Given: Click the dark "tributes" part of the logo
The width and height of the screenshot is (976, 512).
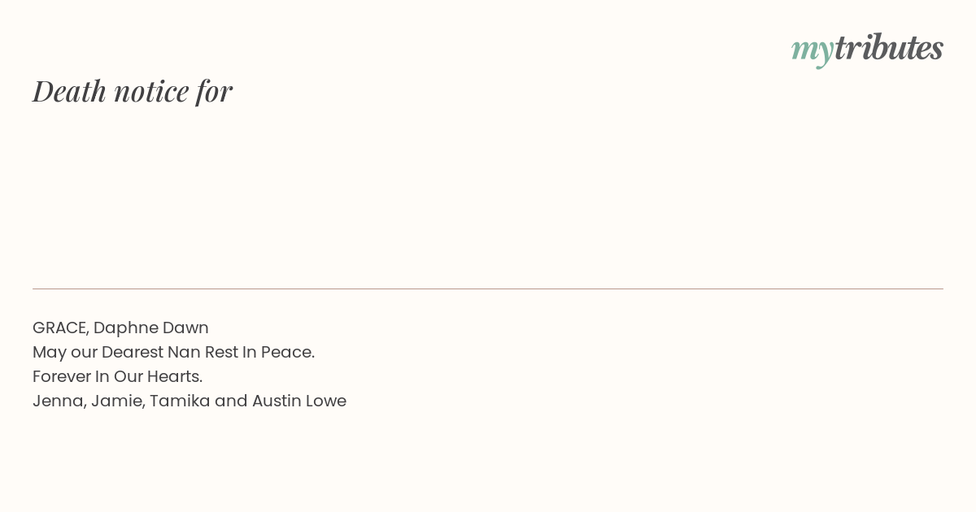Looking at the screenshot, I should pyautogui.click(x=889, y=47).
